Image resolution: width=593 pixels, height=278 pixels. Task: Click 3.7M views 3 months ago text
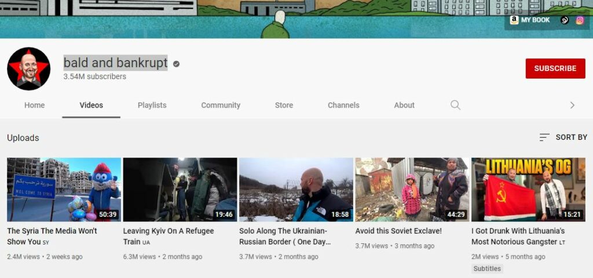click(x=395, y=246)
